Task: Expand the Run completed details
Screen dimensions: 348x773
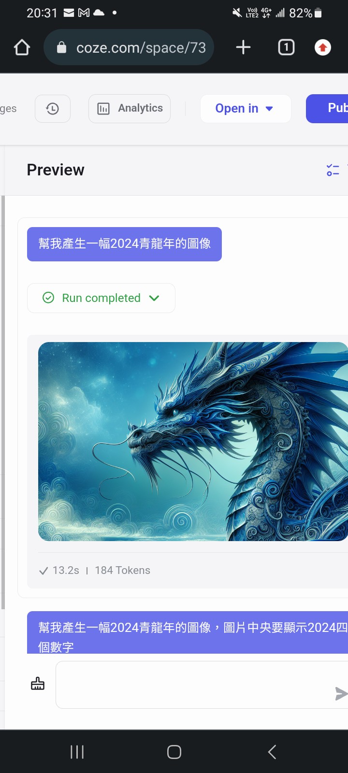Action: [101, 298]
